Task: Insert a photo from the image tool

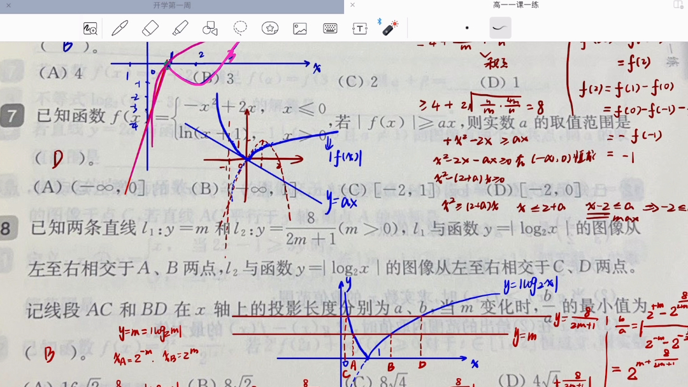Action: 299,28
